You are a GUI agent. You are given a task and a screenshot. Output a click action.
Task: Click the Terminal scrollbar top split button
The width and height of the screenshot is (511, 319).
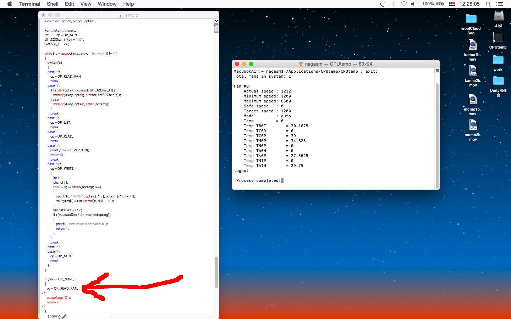click(x=437, y=71)
